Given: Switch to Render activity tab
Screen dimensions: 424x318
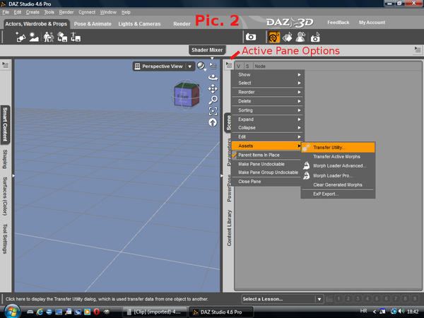Looking at the screenshot, I should coord(182,24).
